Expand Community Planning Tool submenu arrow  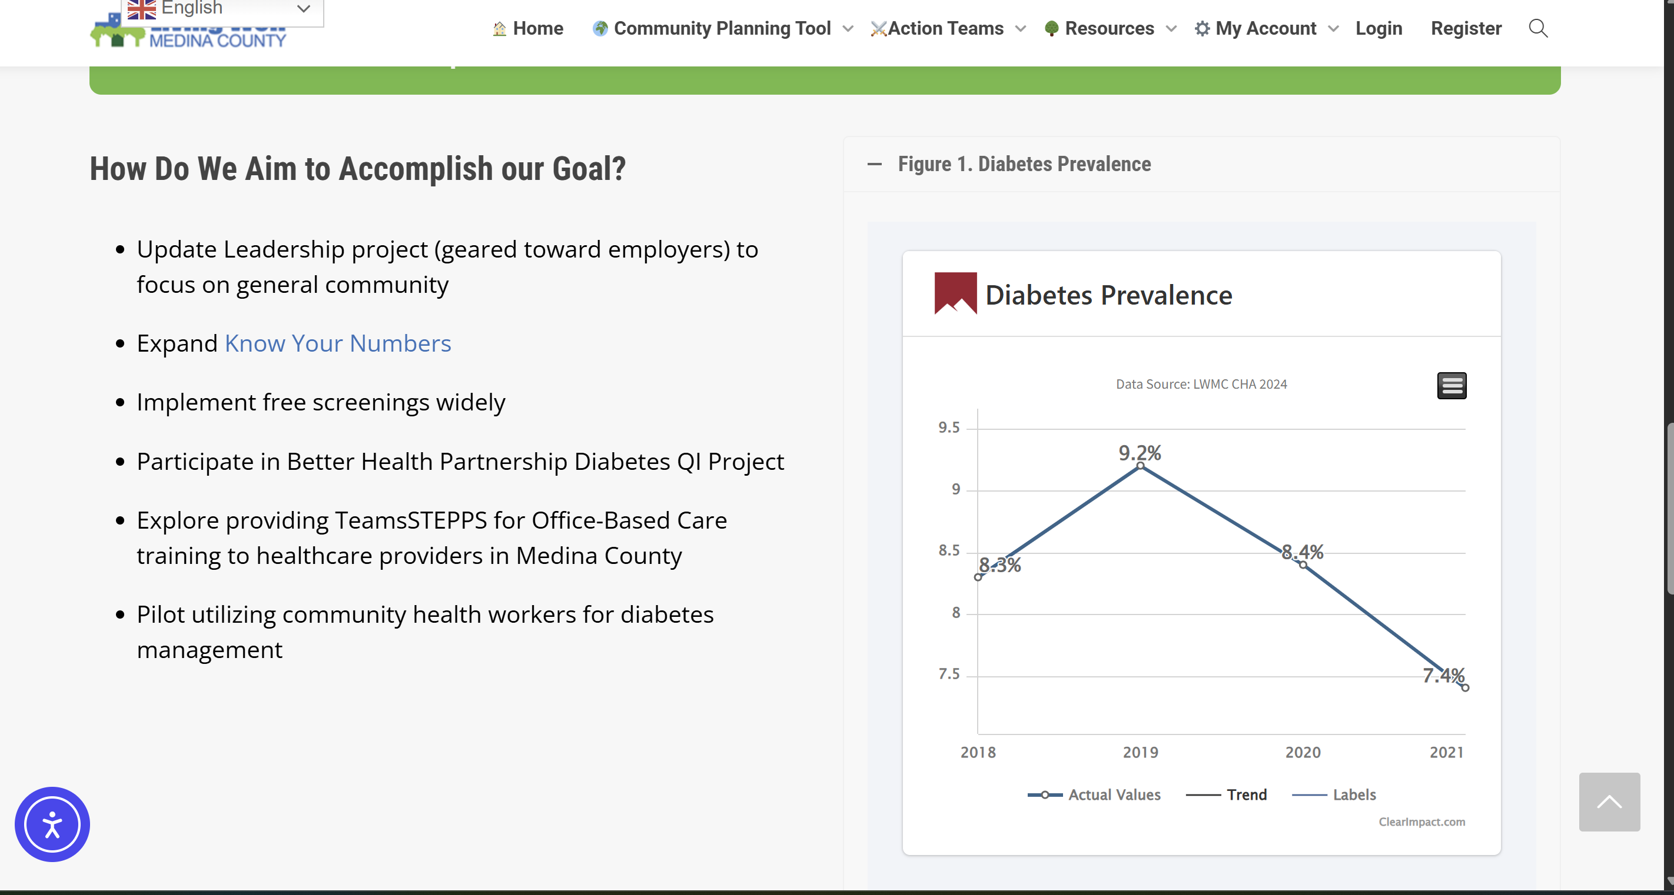pyautogui.click(x=848, y=29)
